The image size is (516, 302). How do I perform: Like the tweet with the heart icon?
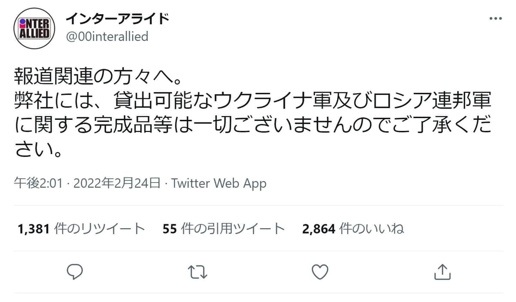point(319,271)
